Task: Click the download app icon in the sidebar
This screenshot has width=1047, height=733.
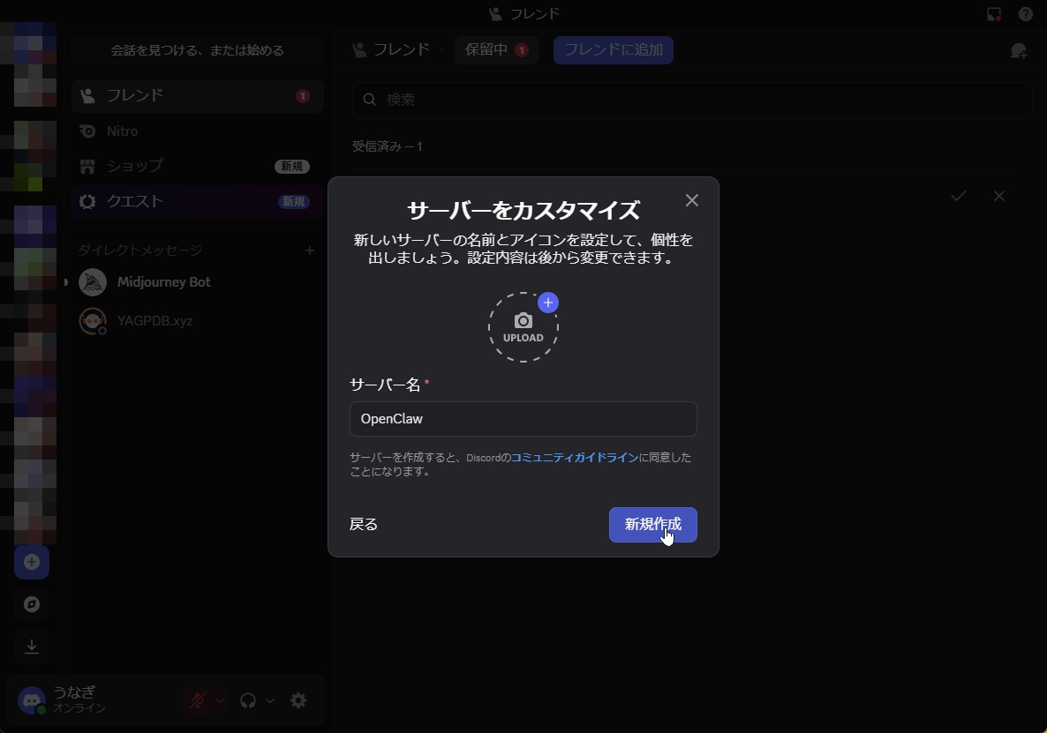Action: [32, 647]
